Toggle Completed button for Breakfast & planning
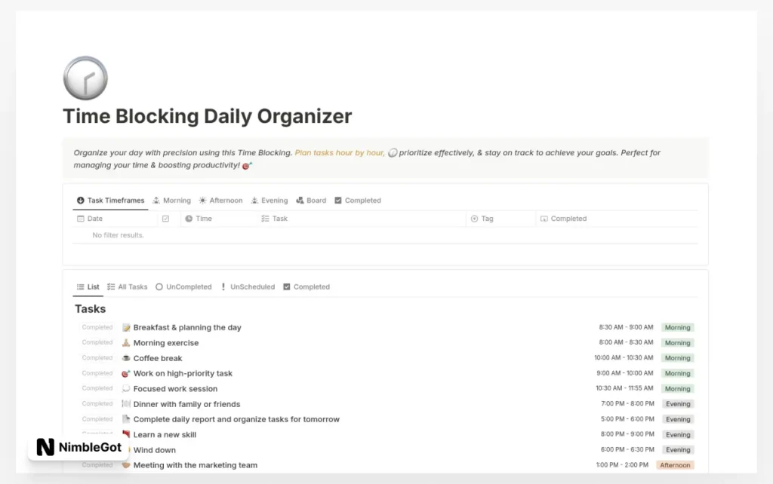This screenshot has height=484, width=773. click(x=97, y=327)
